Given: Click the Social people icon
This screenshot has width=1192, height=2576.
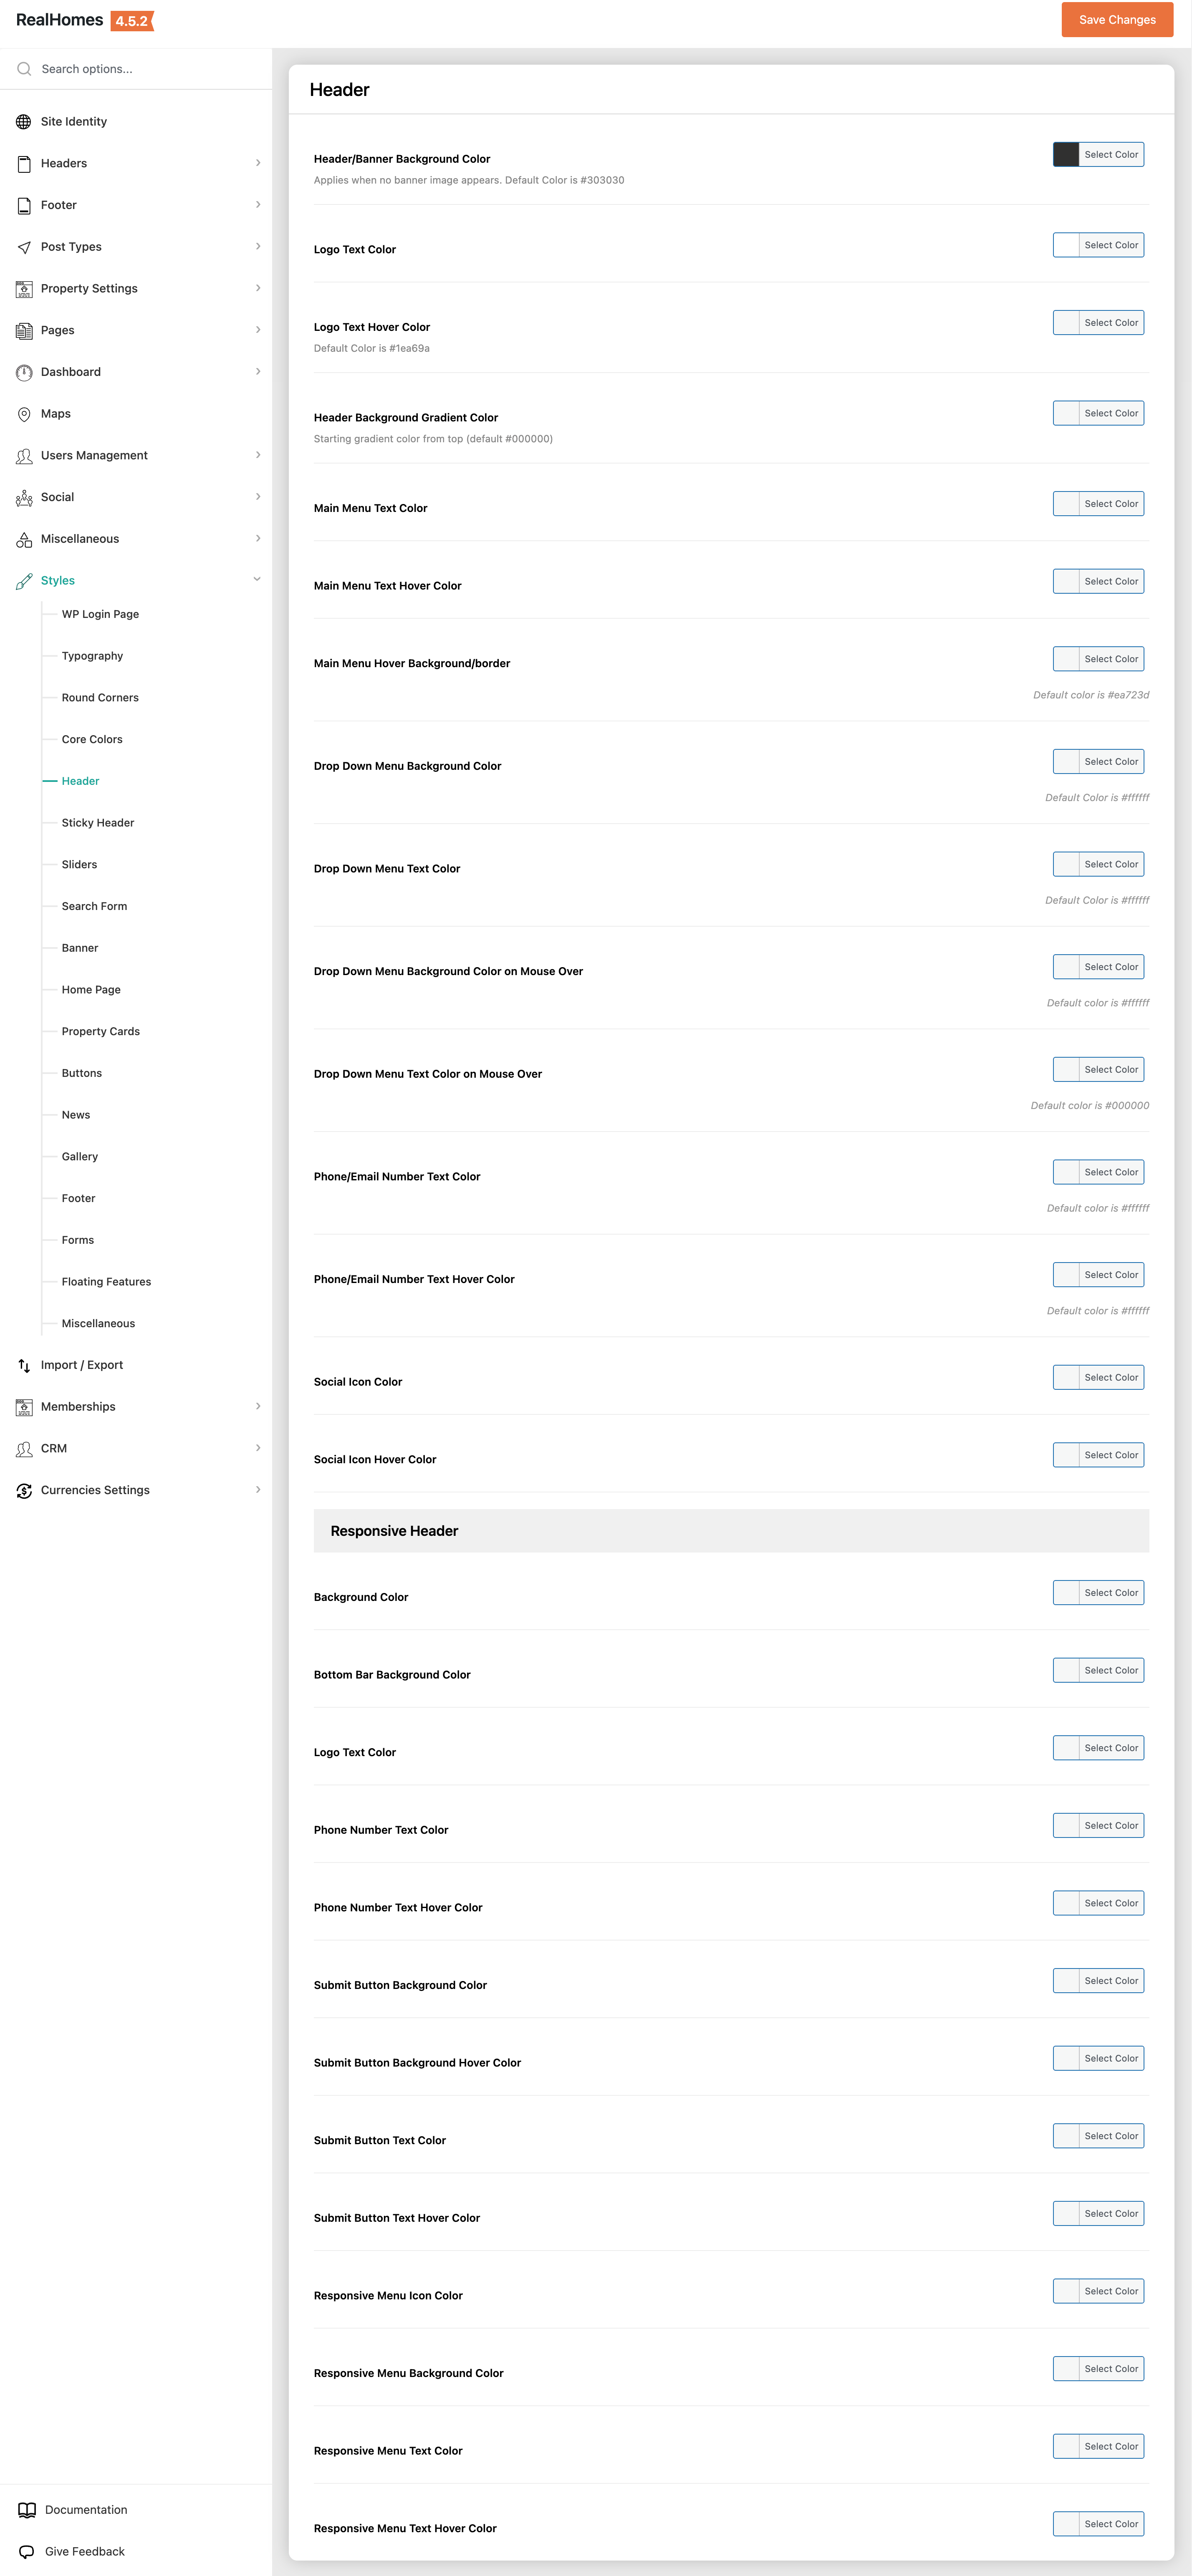Looking at the screenshot, I should tap(24, 497).
